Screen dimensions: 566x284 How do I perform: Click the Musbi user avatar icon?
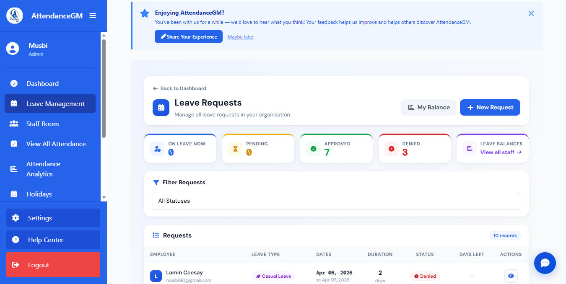click(13, 49)
